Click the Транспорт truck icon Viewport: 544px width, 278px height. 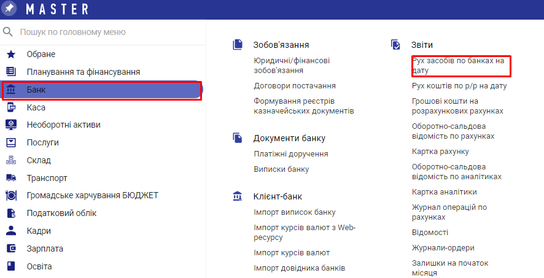pyautogui.click(x=10, y=178)
